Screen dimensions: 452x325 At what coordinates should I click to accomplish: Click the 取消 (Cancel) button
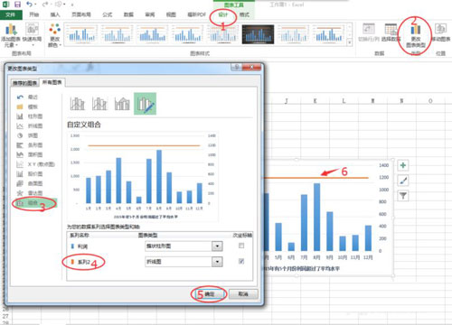pos(243,294)
